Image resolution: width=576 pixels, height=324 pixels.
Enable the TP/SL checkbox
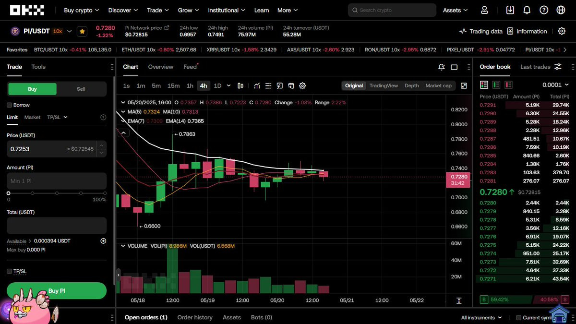point(9,271)
